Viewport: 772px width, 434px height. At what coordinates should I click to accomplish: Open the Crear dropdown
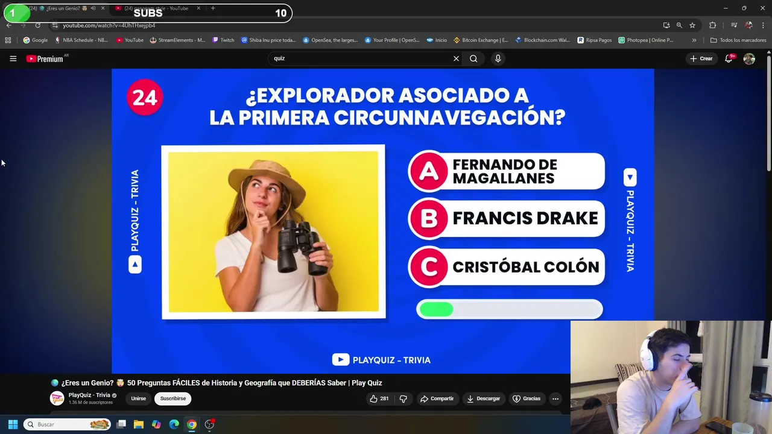[x=701, y=58]
